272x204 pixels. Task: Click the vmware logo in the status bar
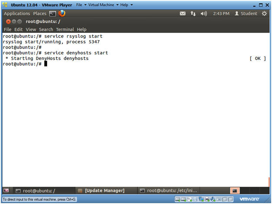[x=249, y=199]
